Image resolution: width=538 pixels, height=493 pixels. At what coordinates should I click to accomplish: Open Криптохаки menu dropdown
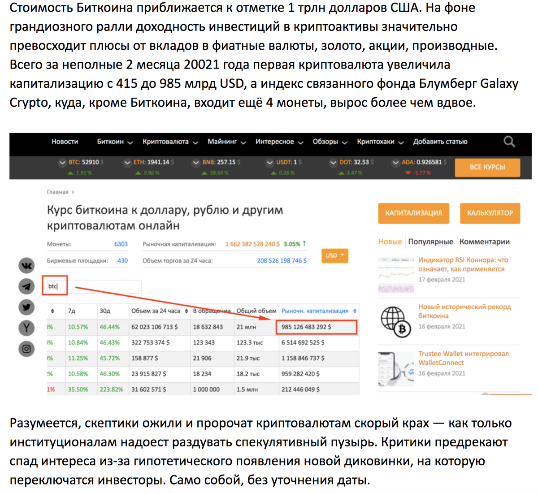pos(380,142)
